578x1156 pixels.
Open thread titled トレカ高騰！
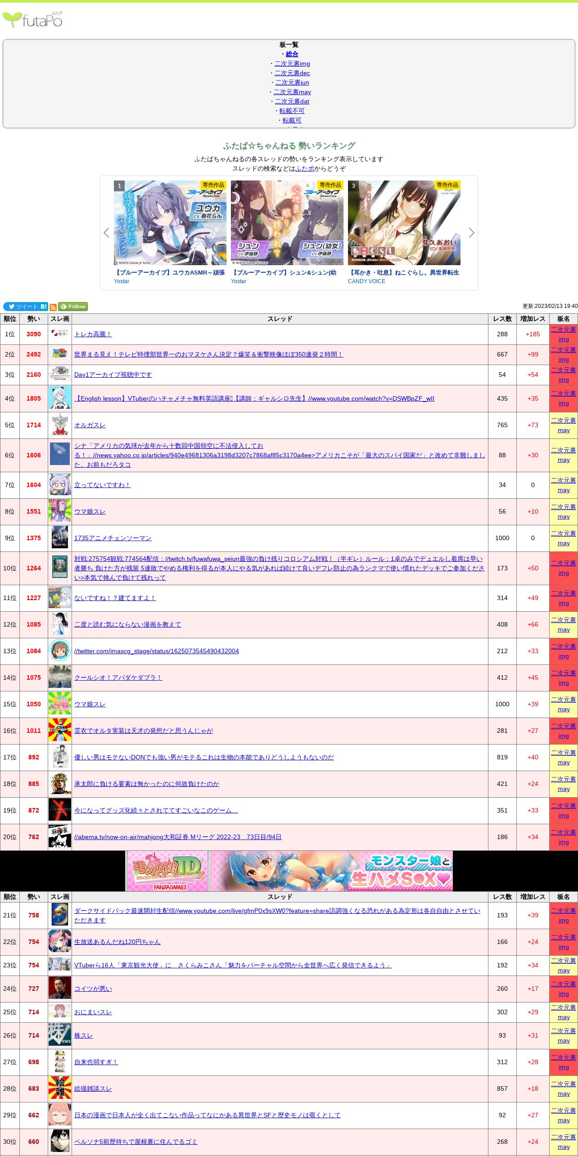(93, 334)
